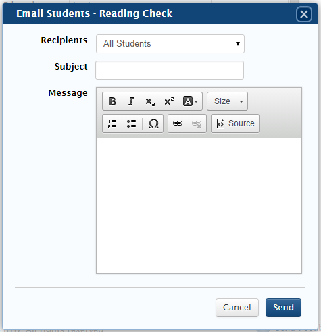Close the Email Students dialog
This screenshot has height=332, width=321.
pyautogui.click(x=304, y=14)
